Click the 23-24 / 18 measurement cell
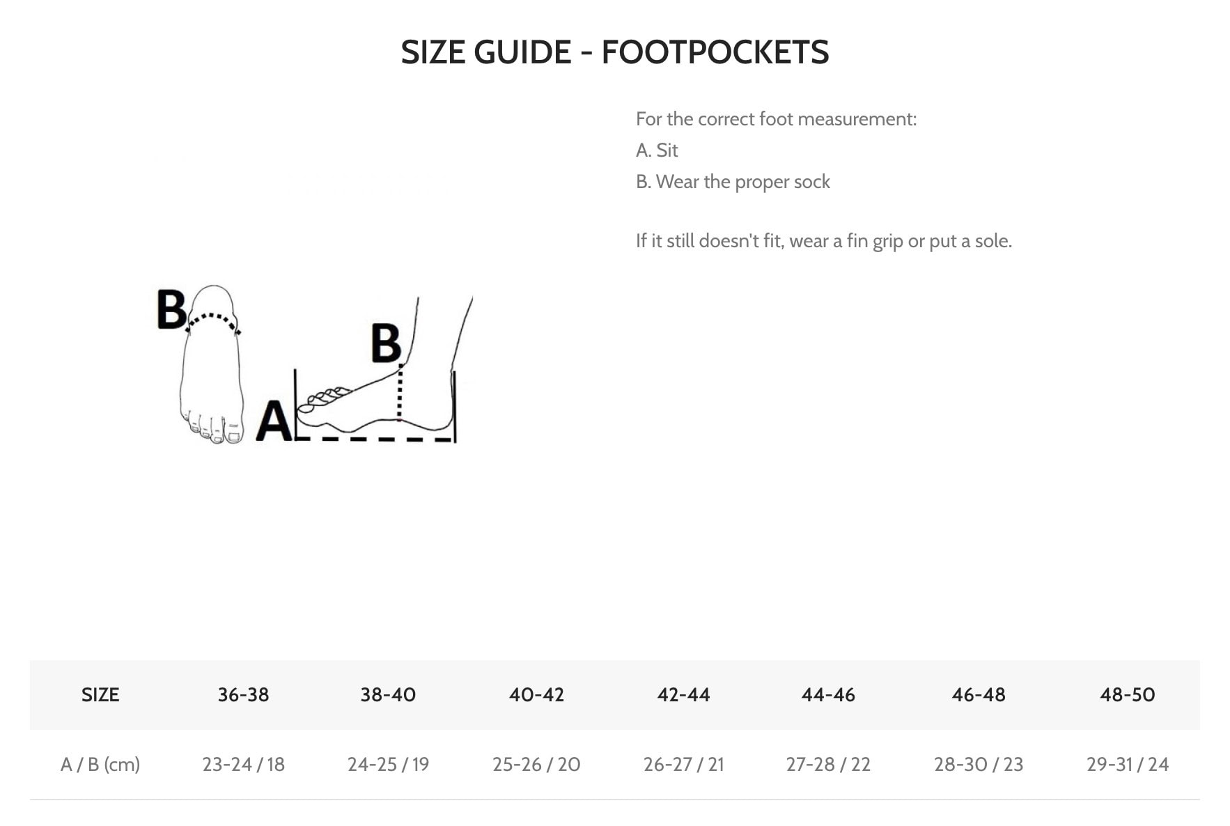This screenshot has width=1230, height=826. [x=243, y=764]
